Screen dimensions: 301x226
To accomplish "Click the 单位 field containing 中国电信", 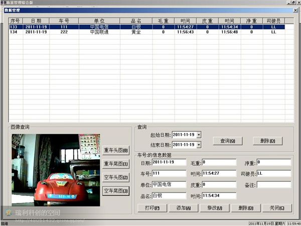I will click(168, 184).
